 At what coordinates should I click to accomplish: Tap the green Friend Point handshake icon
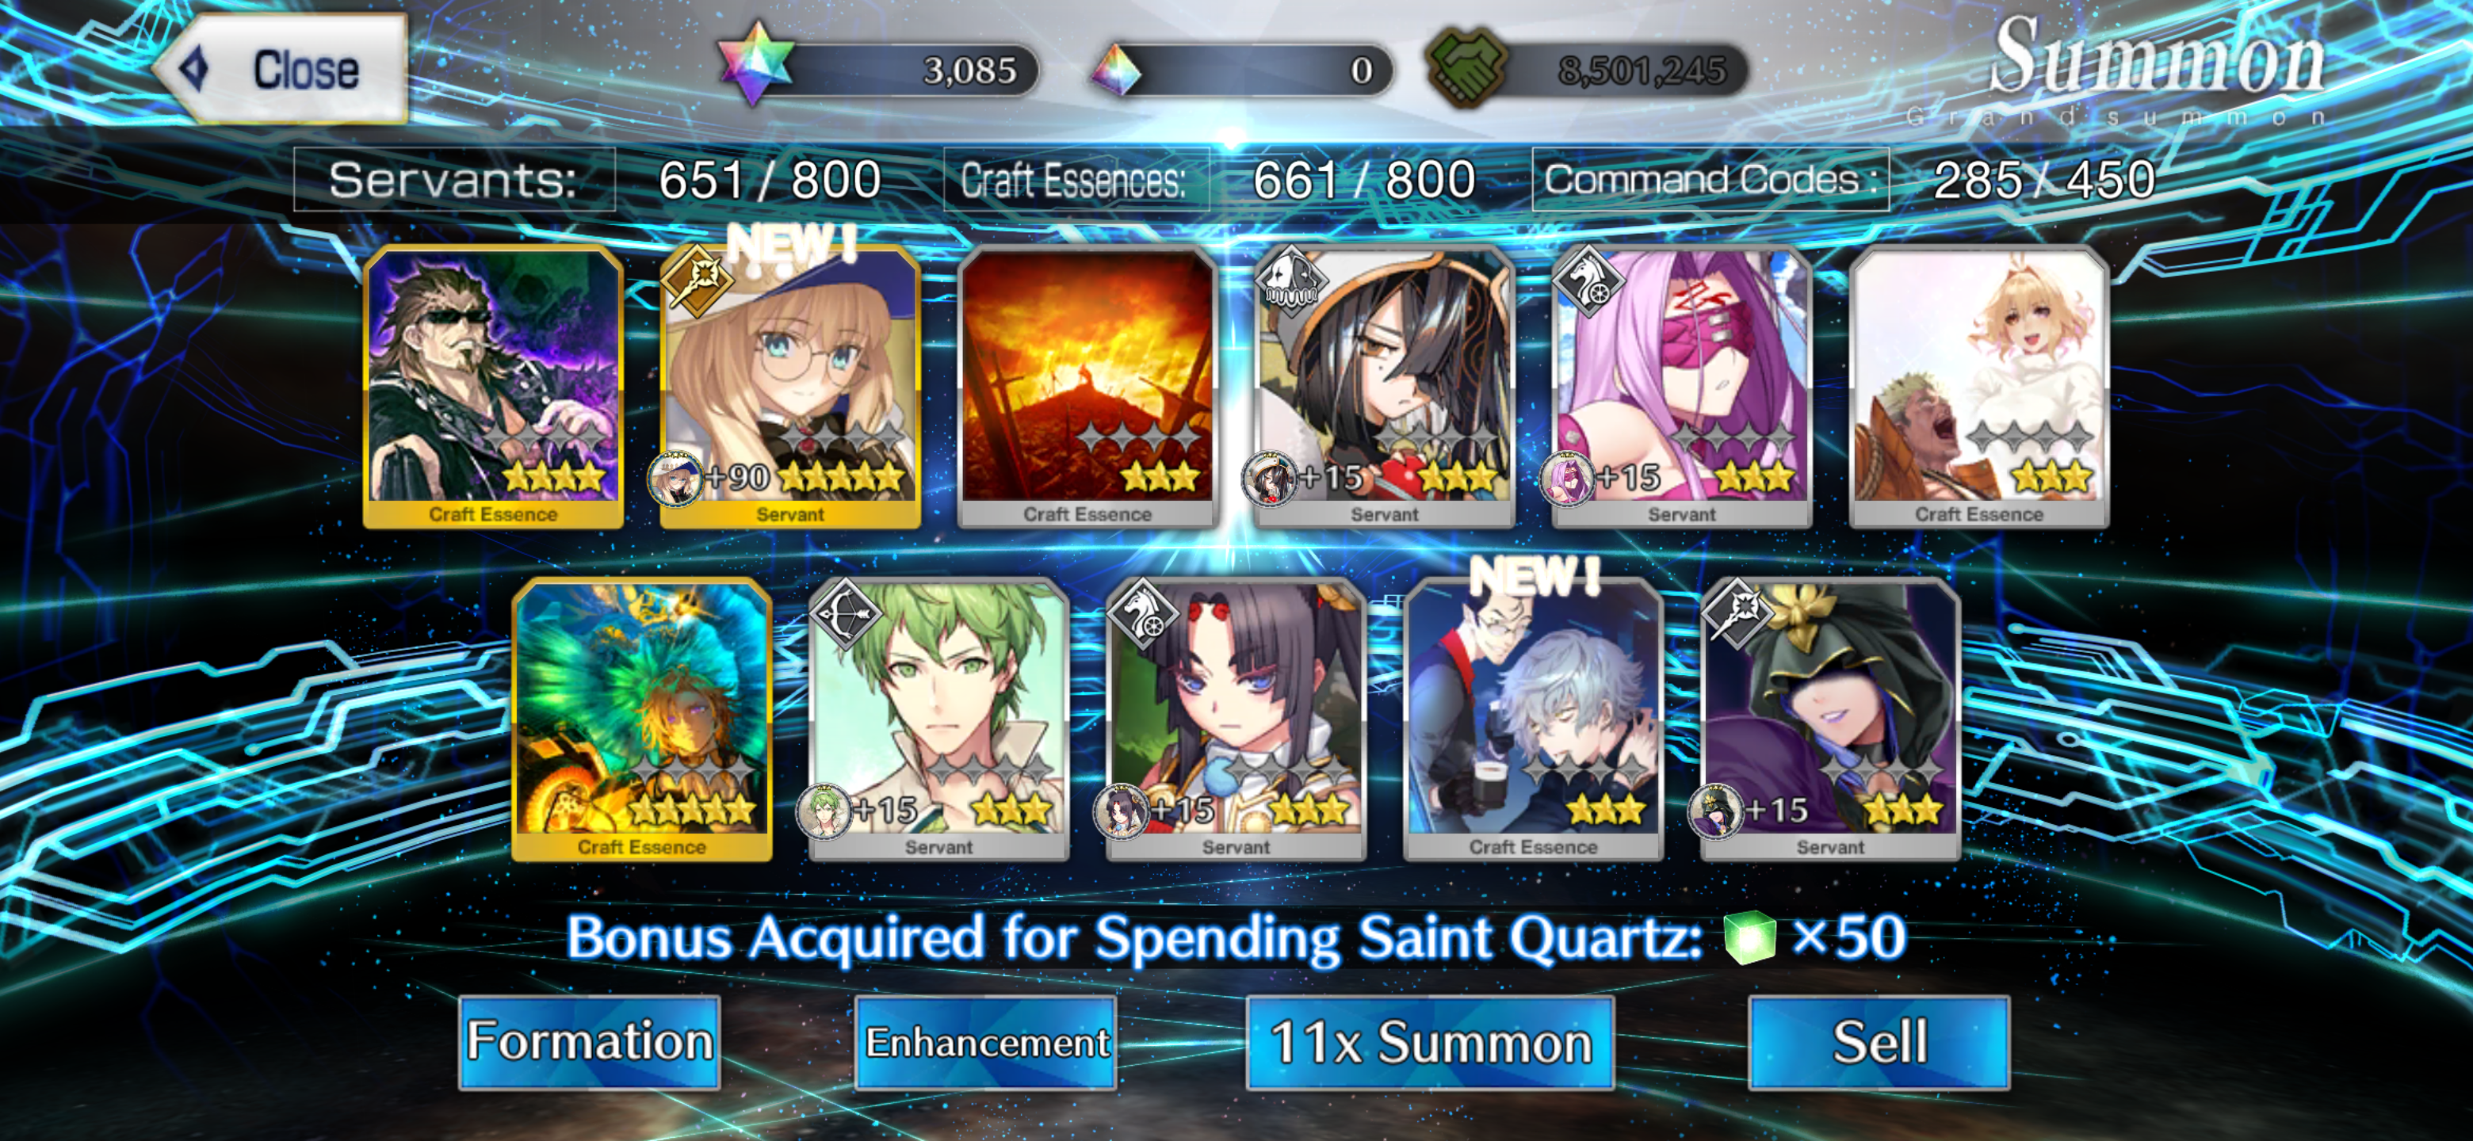1466,67
